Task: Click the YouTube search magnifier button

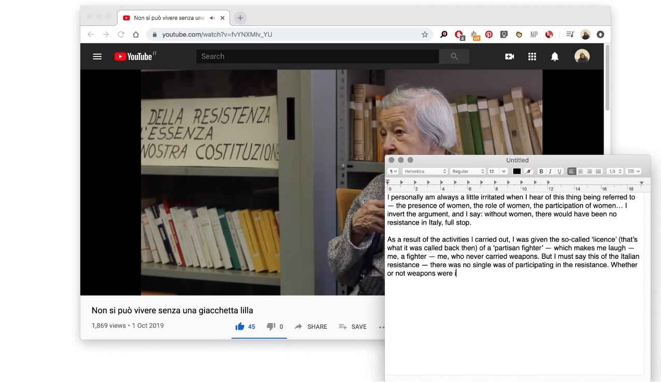Action: pyautogui.click(x=454, y=56)
